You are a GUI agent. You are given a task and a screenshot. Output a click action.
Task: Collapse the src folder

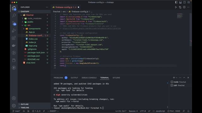(34, 25)
